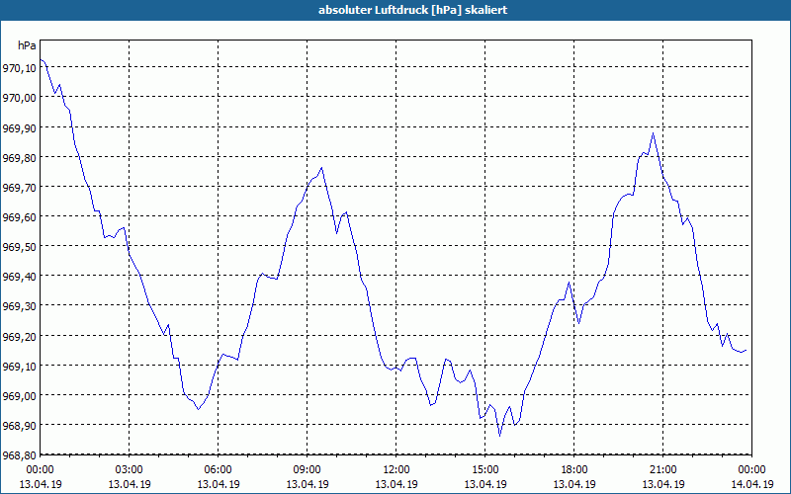Select the 970,00 y-axis label
Viewport: 791px width, 494px height.
coord(19,97)
